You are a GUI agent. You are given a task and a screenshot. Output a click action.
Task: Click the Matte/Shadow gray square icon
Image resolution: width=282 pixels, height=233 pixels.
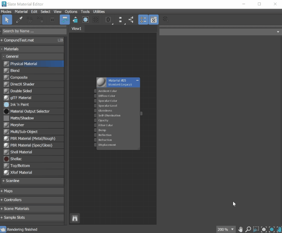[x=6, y=118]
